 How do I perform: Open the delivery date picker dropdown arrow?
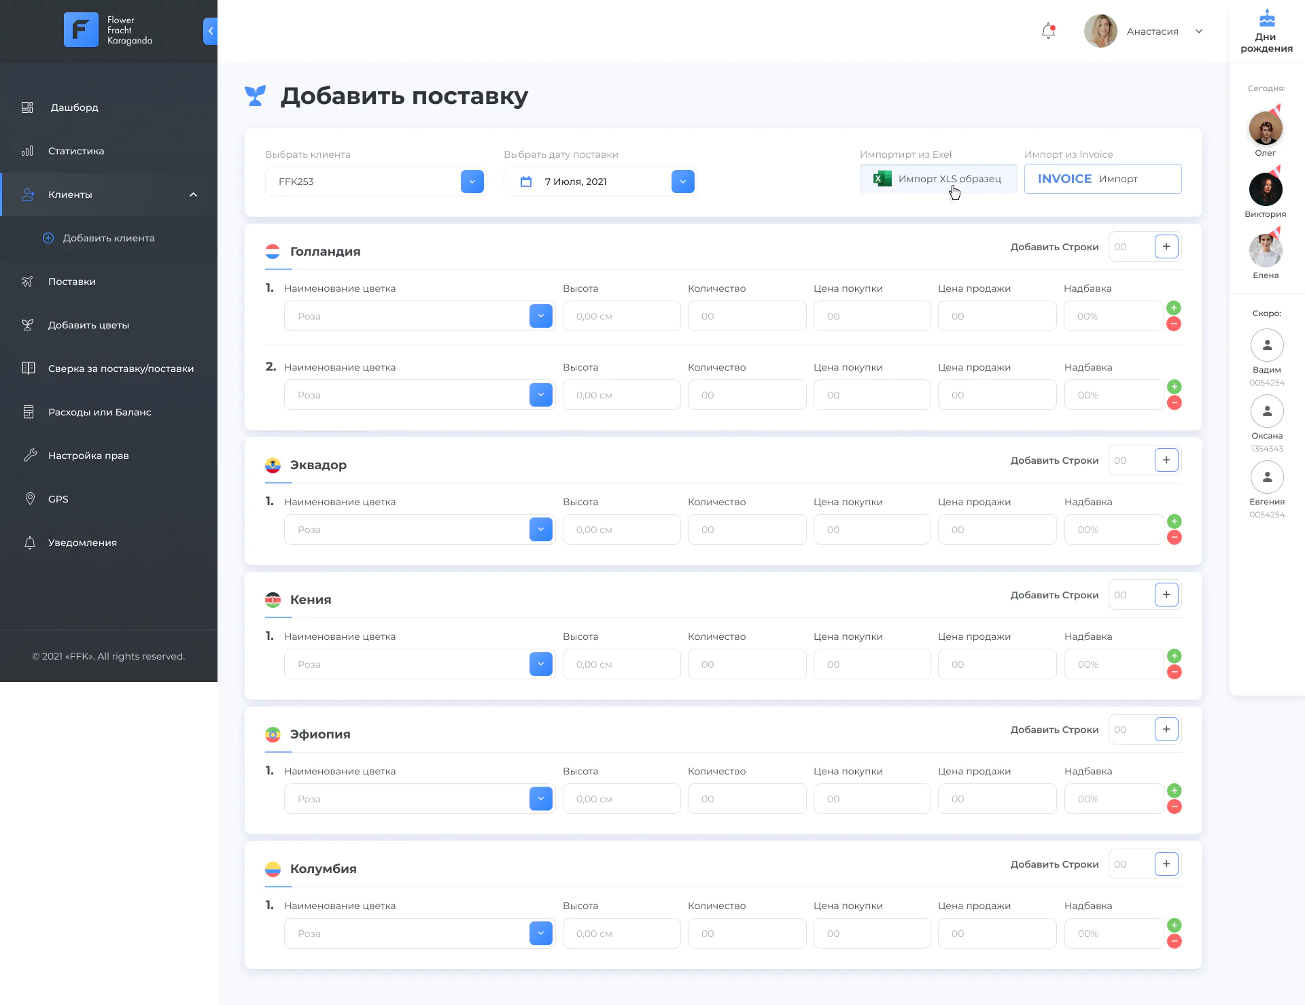682,182
